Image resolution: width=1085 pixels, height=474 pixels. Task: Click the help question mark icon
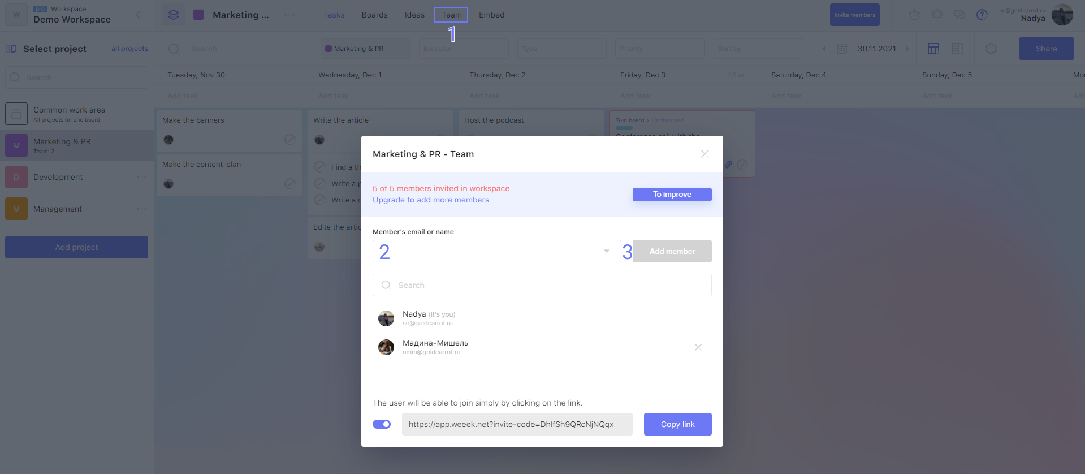pos(982,15)
